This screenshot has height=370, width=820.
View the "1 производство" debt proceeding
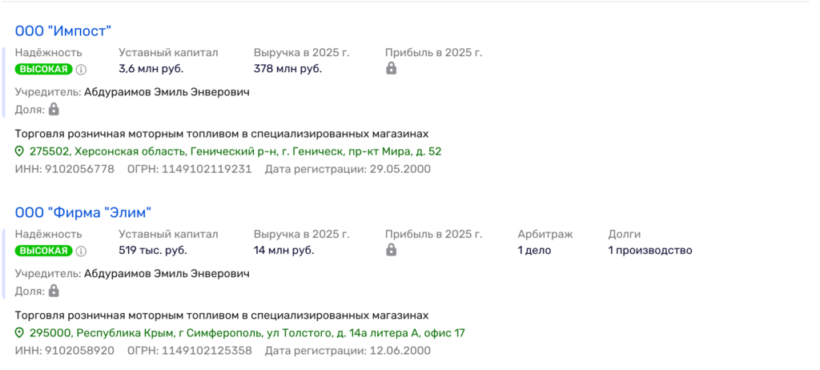click(649, 251)
